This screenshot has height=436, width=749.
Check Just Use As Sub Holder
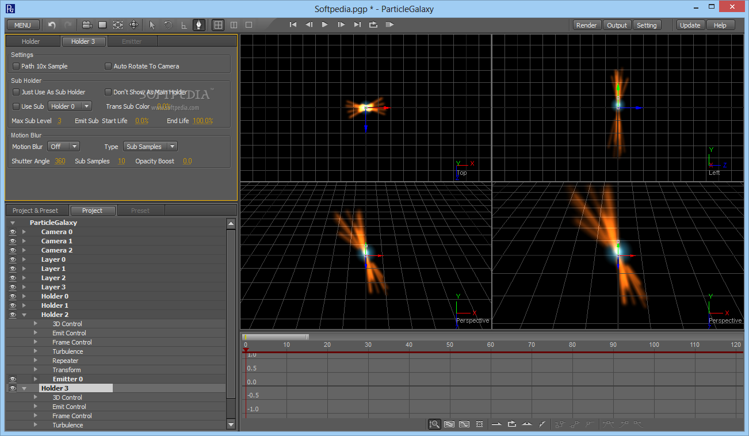[x=16, y=92]
